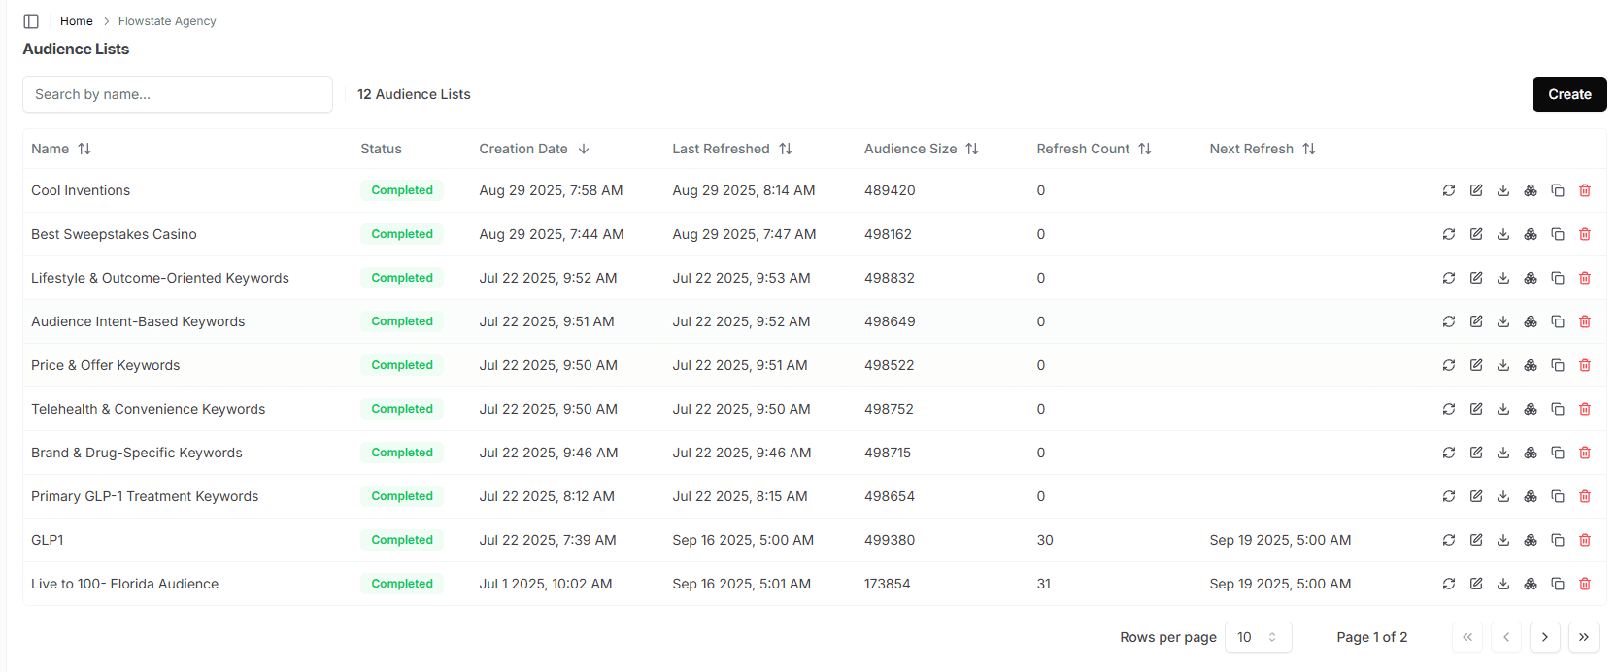Image resolution: width=1617 pixels, height=672 pixels.
Task: Duplicate Audience Intent-Based Keywords list
Action: coord(1558,321)
